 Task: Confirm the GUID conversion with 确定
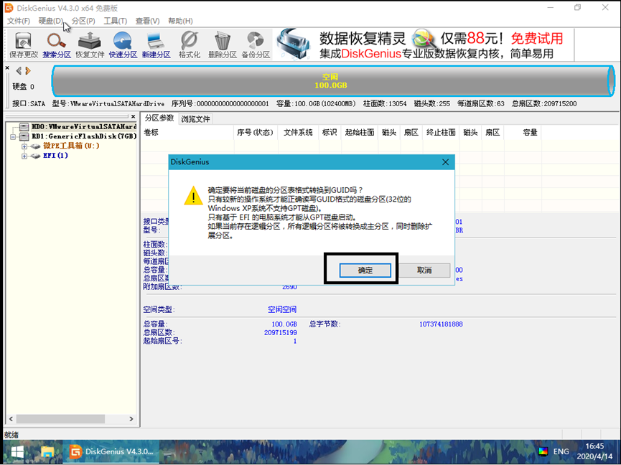tap(365, 271)
